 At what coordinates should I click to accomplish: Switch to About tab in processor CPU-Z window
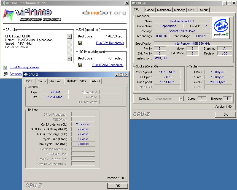(204, 10)
